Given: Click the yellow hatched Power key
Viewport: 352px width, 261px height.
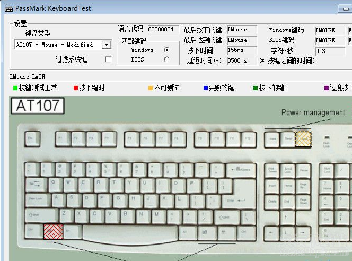Looking at the screenshot, I should click(x=303, y=139).
